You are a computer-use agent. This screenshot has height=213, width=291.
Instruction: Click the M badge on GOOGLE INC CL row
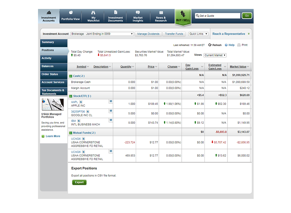click(x=111, y=111)
